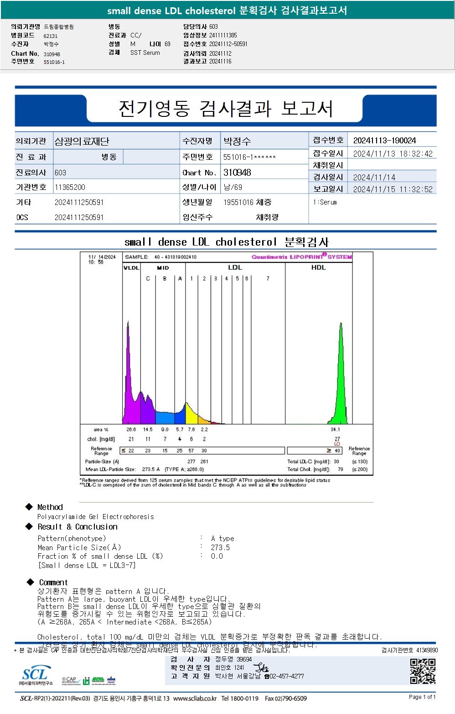Click the phone number 02-457-4277
Screen dimensions: 455x714
click(x=284, y=676)
